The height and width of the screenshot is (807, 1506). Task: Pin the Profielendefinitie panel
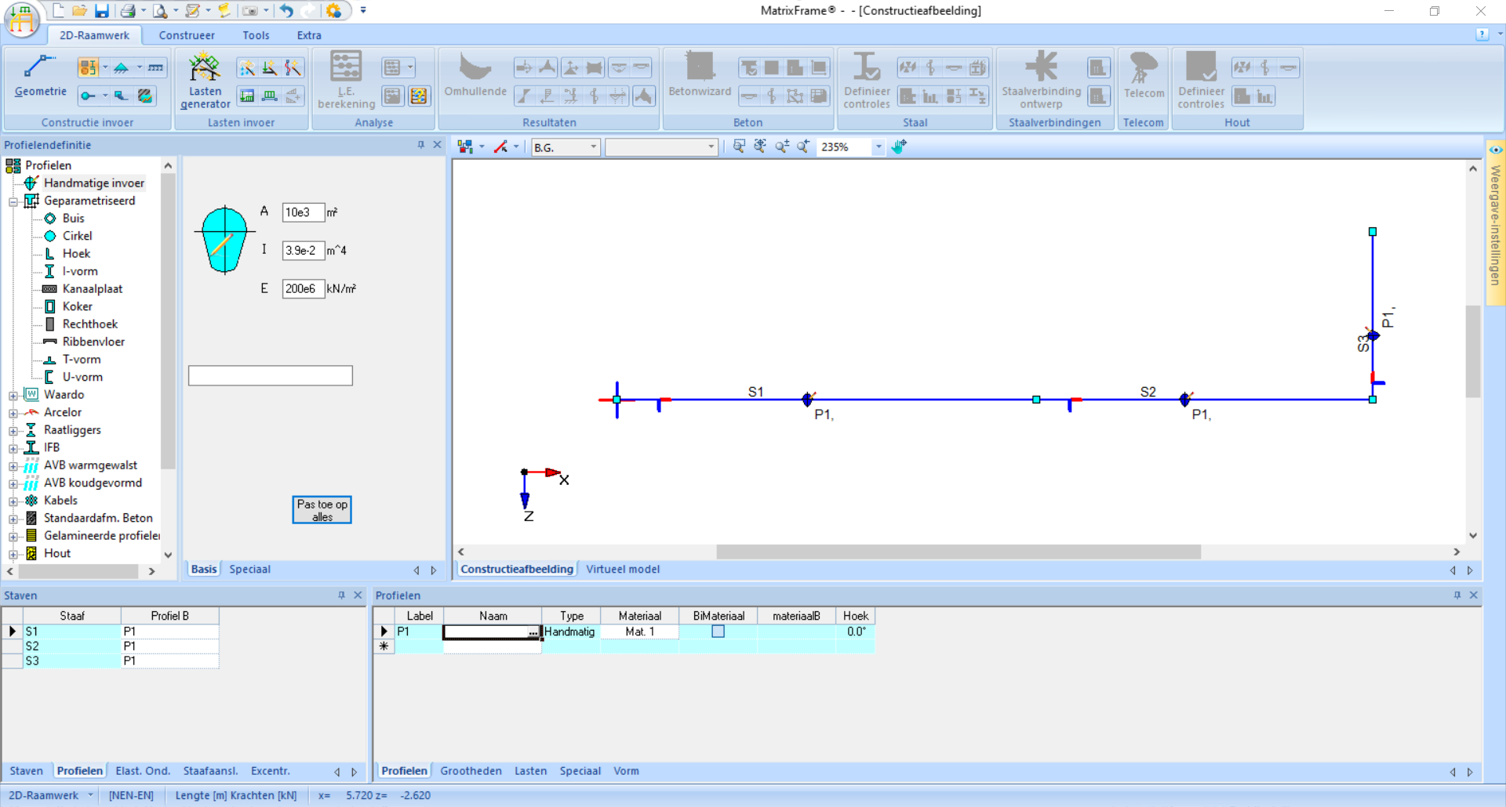(421, 145)
